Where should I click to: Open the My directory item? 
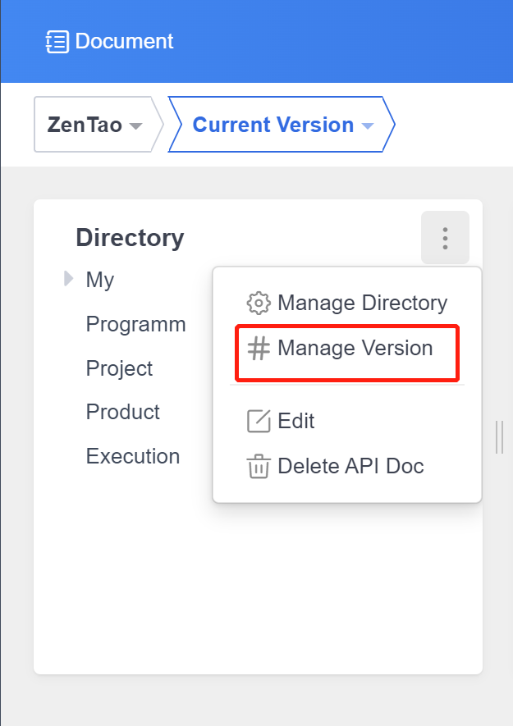tap(100, 280)
